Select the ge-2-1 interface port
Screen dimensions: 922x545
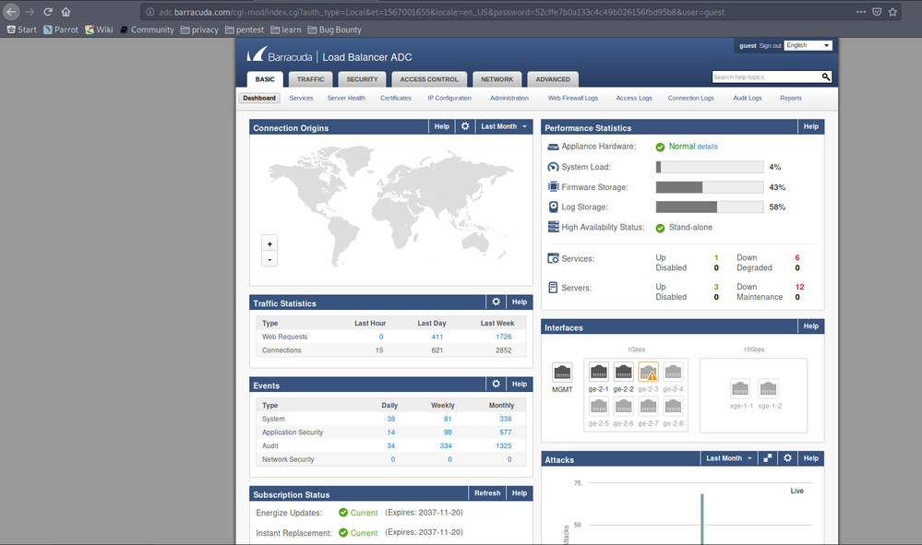coord(599,372)
